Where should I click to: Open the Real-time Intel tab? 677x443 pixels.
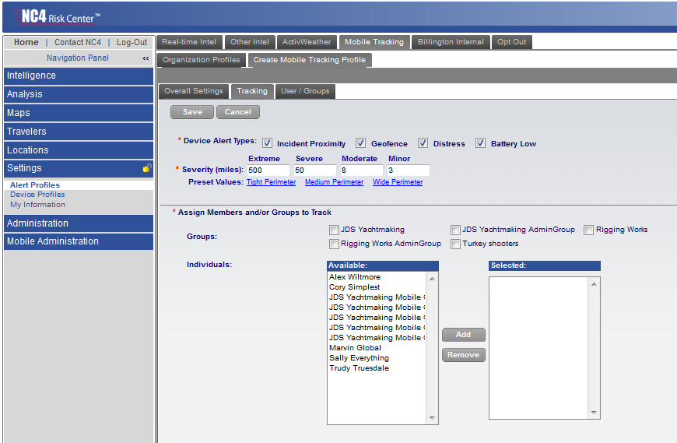(x=189, y=42)
